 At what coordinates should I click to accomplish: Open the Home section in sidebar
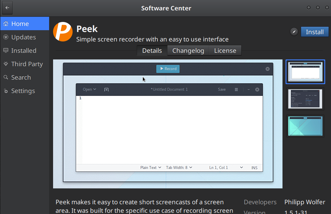pyautogui.click(x=25, y=23)
